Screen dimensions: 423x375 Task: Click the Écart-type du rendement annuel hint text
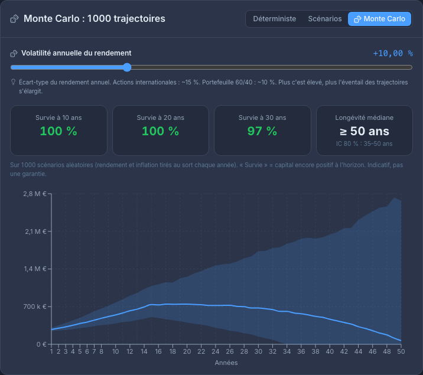pos(213,87)
